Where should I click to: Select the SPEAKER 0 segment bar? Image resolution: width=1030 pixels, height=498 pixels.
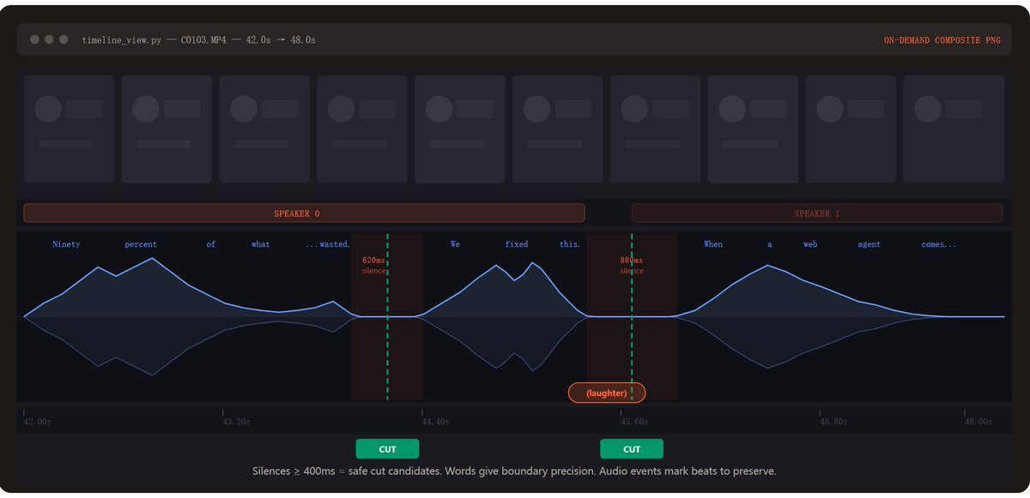pos(304,213)
